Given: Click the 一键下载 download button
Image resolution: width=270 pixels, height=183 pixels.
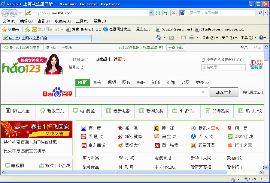Looking at the screenshot, I should (175, 47).
